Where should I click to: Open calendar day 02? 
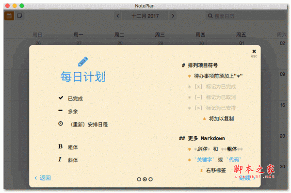point(282,43)
